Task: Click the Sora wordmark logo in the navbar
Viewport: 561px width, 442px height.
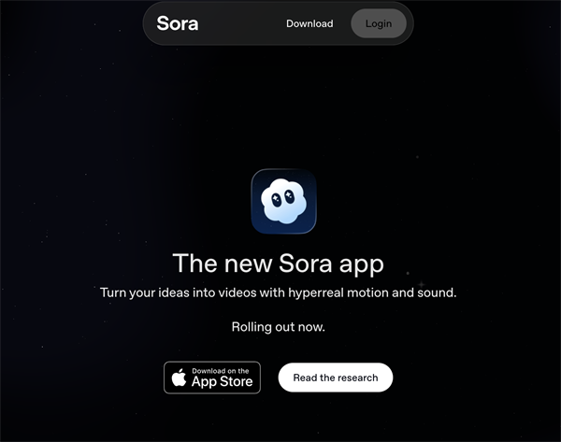Action: coord(178,23)
